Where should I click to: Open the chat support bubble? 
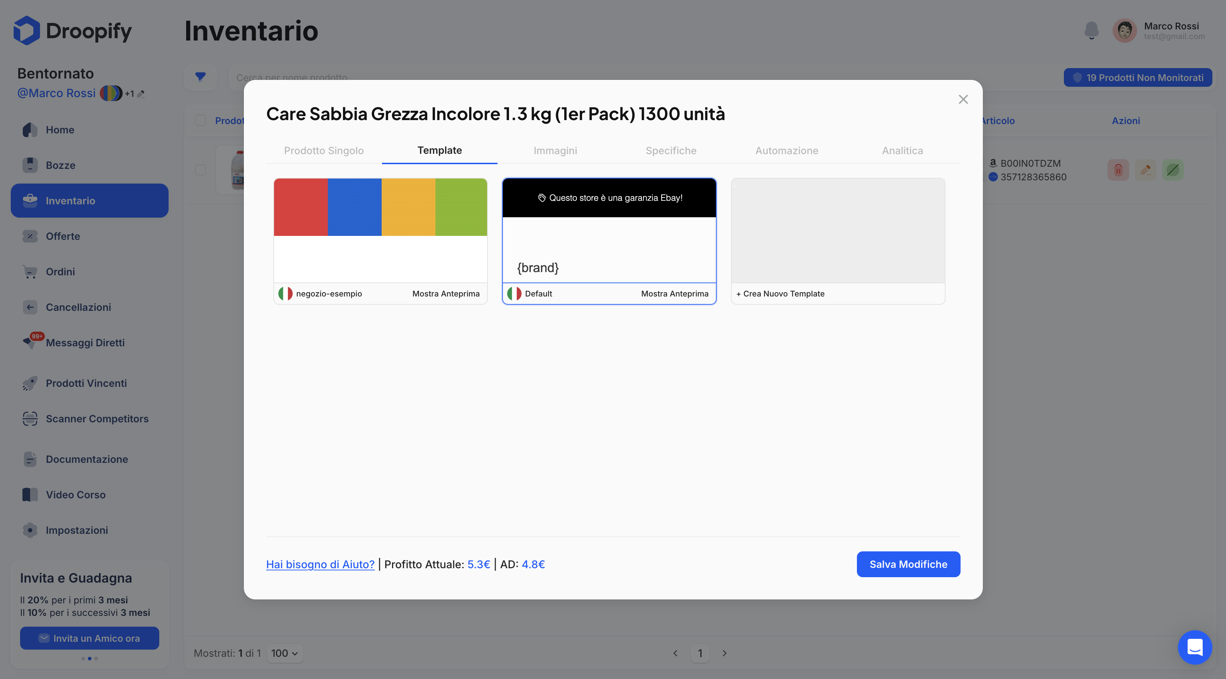(x=1194, y=647)
